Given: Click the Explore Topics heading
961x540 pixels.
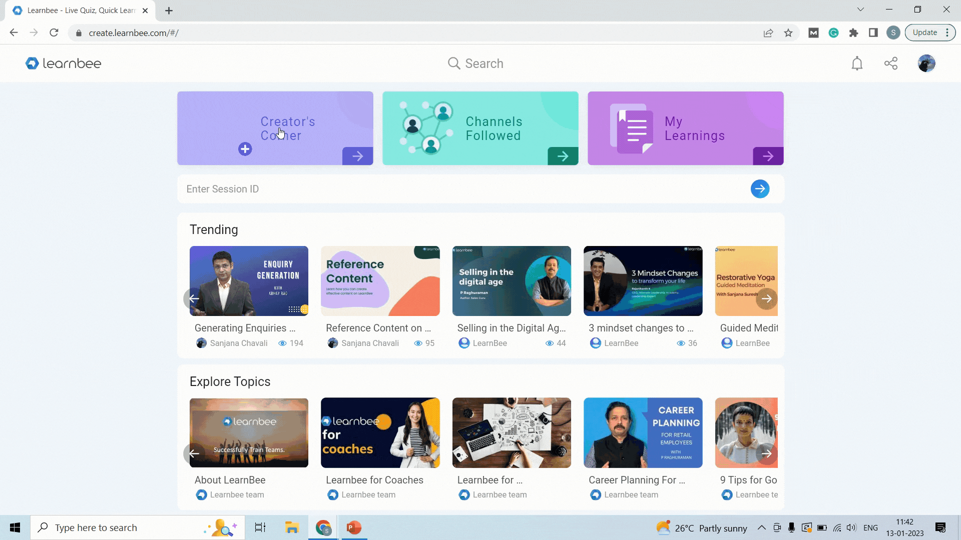Looking at the screenshot, I should click(230, 381).
